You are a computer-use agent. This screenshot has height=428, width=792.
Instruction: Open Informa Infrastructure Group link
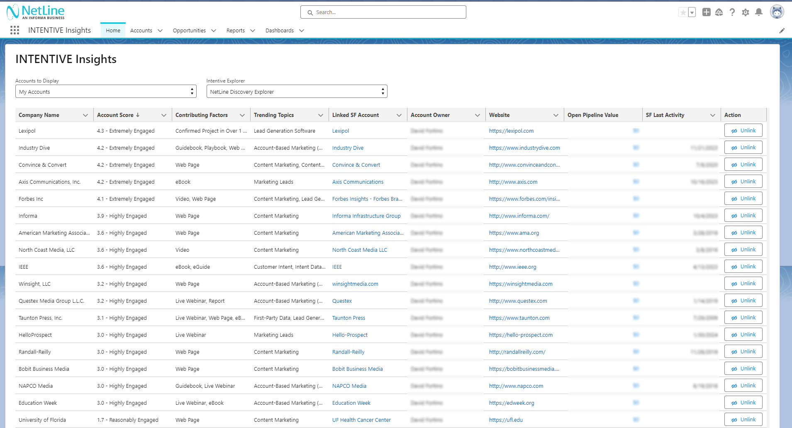click(x=366, y=216)
